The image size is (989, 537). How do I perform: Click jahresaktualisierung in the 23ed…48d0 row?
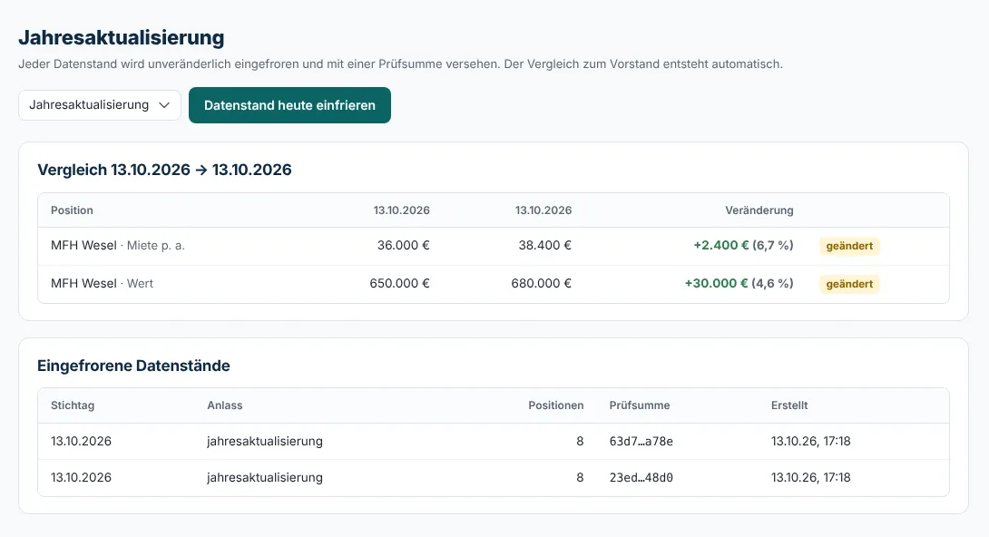[x=265, y=478]
